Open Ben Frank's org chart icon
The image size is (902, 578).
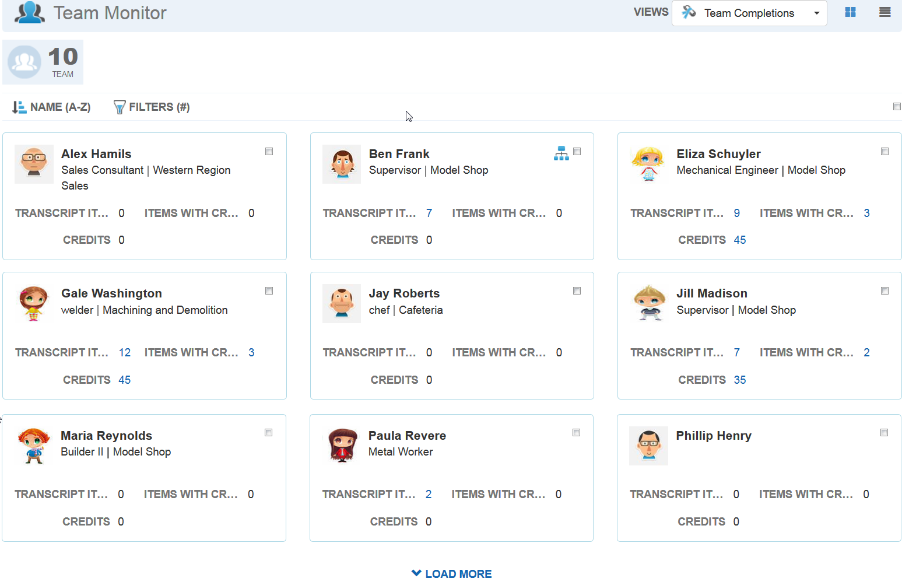561,153
